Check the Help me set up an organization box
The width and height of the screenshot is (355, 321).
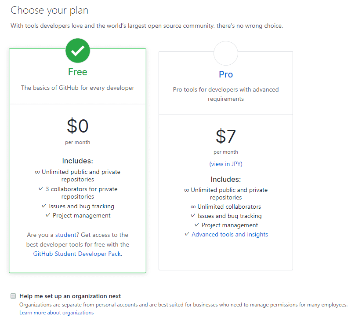tap(13, 296)
